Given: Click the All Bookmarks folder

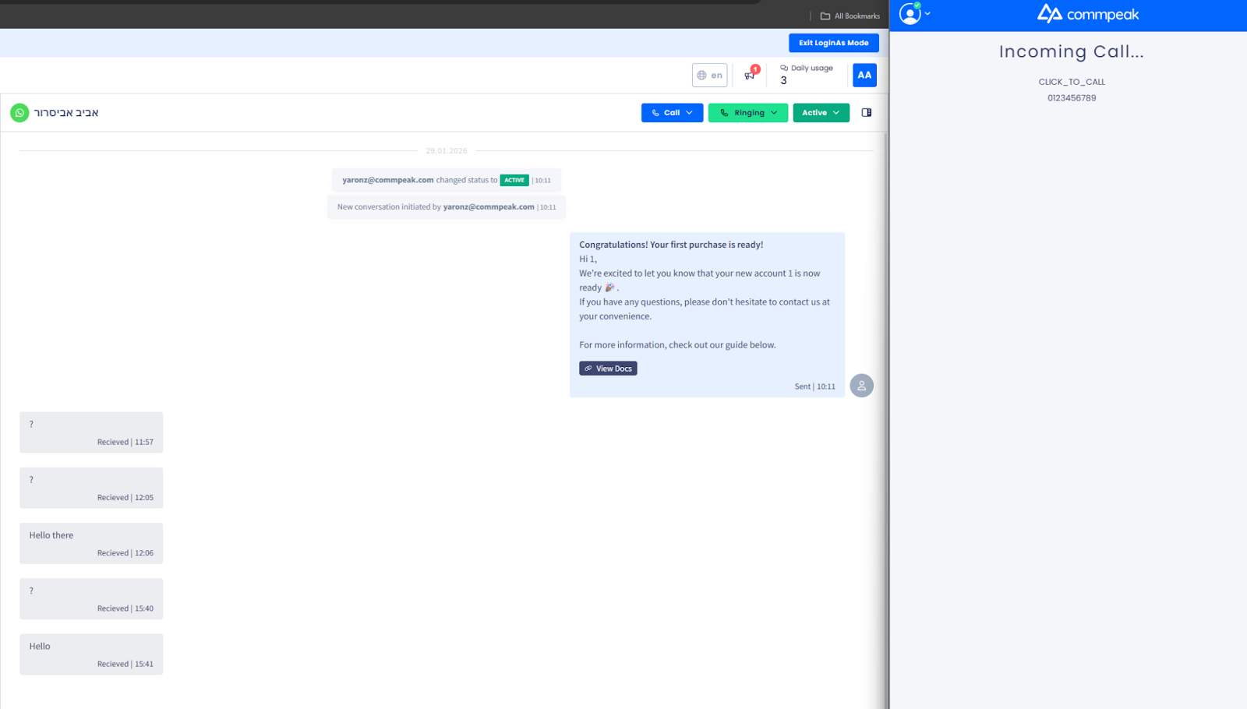Looking at the screenshot, I should point(850,16).
